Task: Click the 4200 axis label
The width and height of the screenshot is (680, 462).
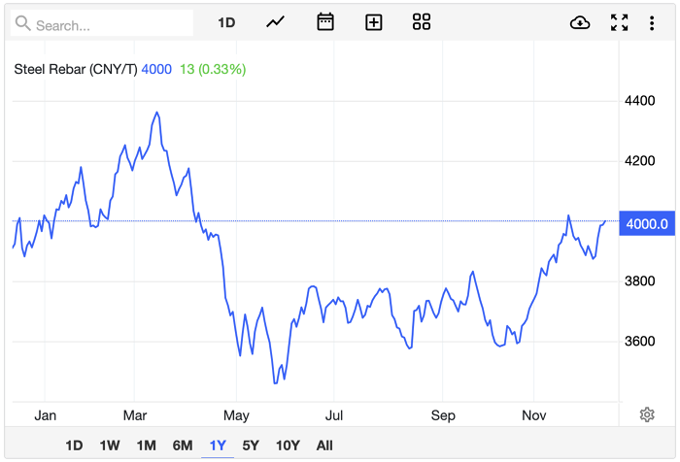Action: [639, 161]
